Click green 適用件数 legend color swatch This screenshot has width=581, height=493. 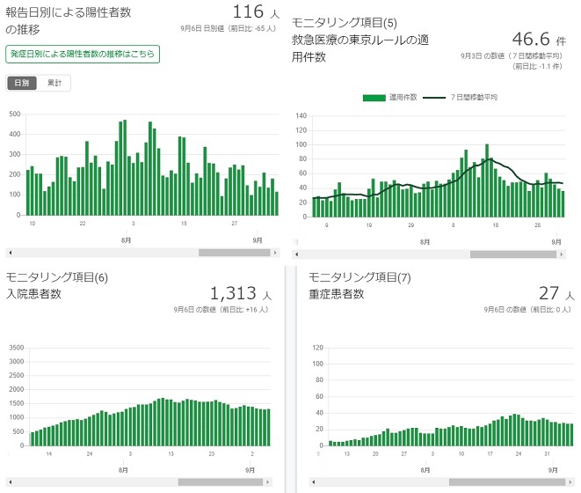[x=374, y=98]
